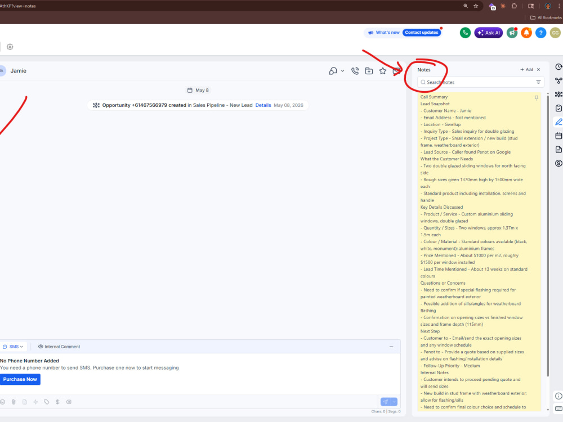Open the CG user profile avatar
563x422 pixels.
pyautogui.click(x=555, y=33)
